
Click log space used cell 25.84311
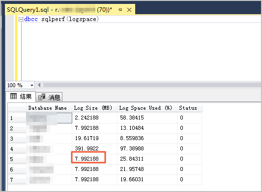147,159
